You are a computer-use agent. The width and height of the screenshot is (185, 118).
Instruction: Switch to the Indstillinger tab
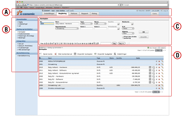tap(49, 14)
